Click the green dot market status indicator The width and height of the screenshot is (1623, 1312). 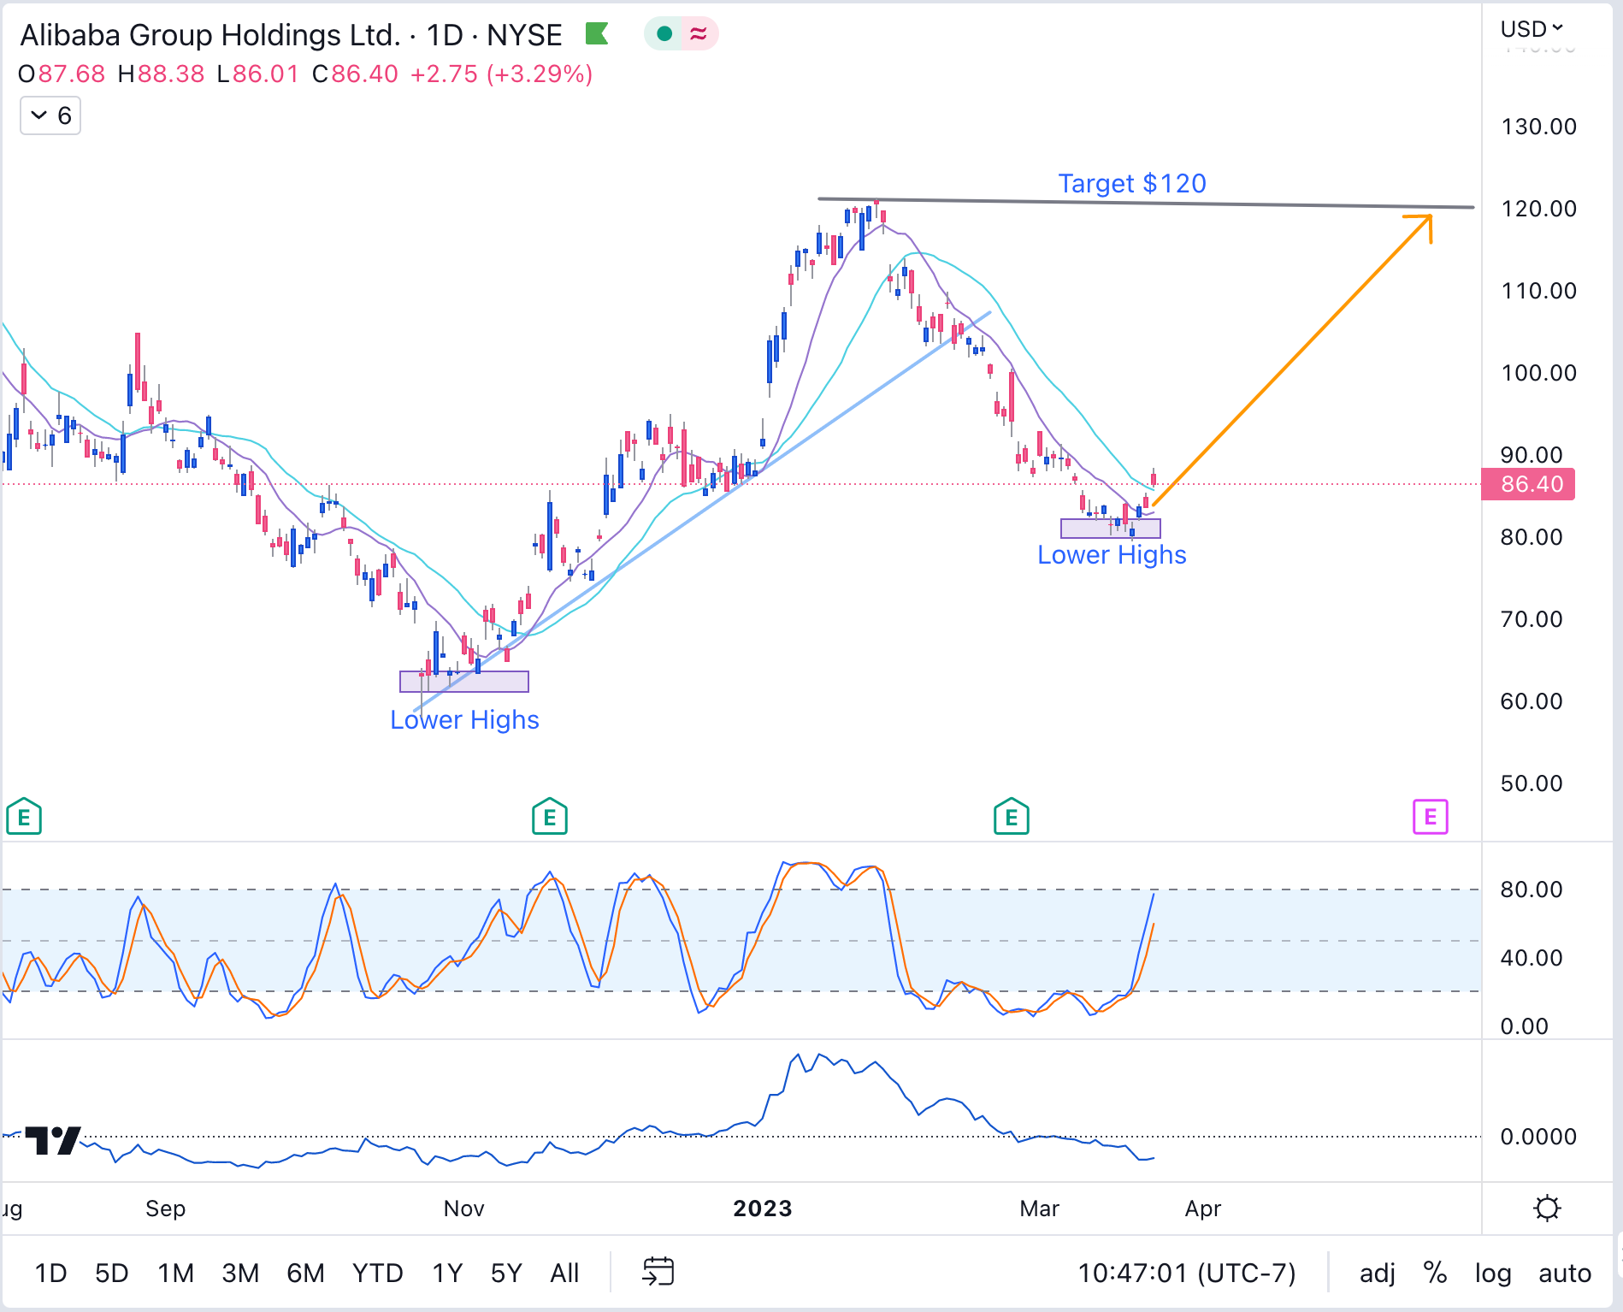click(x=664, y=34)
